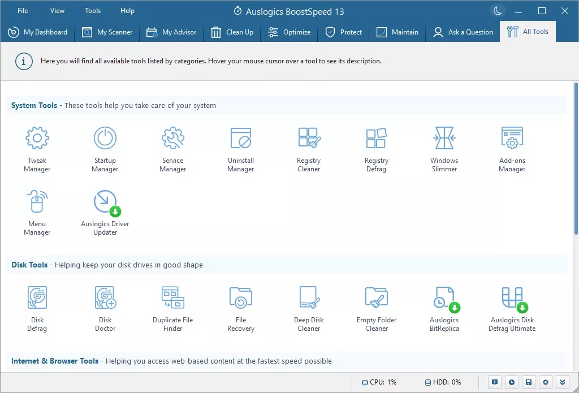
Task: Launch the Duplicate File Finder
Action: pyautogui.click(x=173, y=308)
